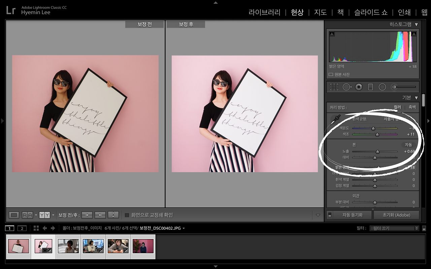This screenshot has width=431, height=269.
Task: Copy Before settings to After
Action: click(x=87, y=215)
